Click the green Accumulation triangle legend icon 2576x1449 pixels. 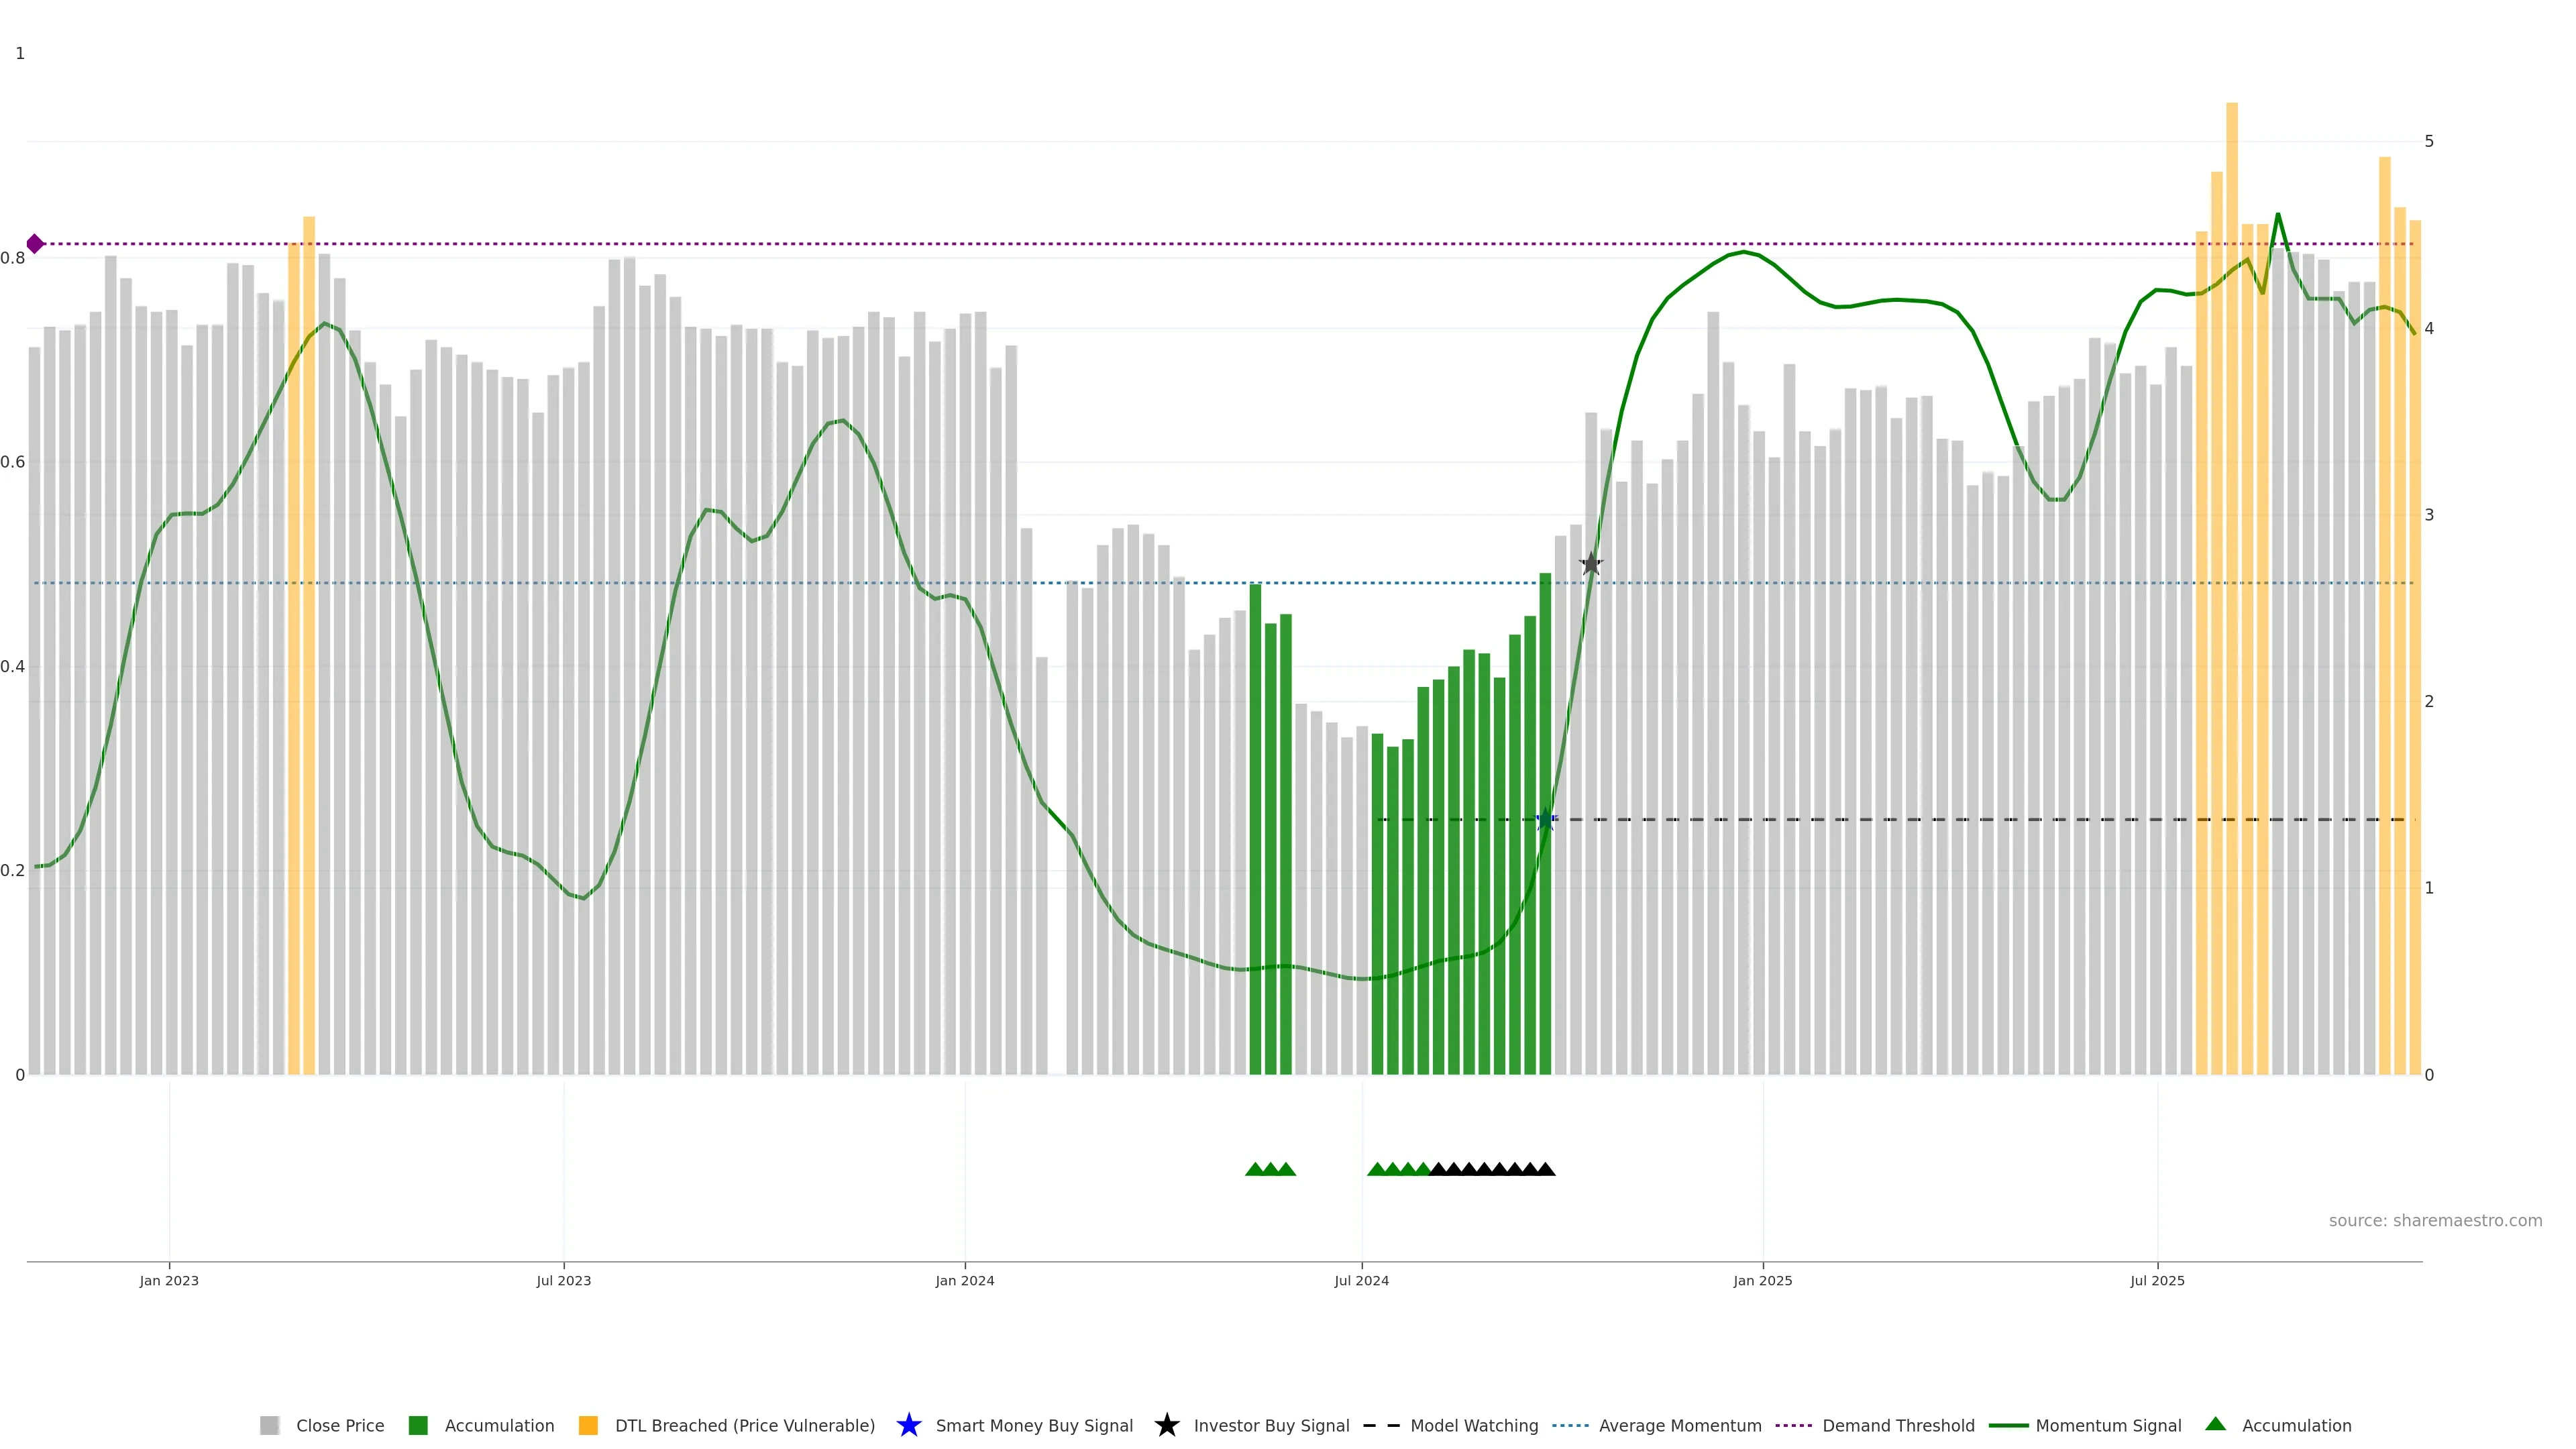pos(2215,1424)
